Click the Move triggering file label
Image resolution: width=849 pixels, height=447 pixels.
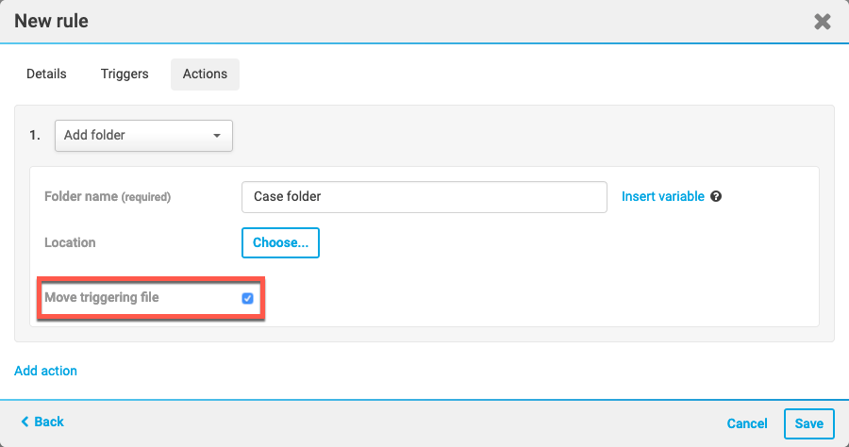102,298
